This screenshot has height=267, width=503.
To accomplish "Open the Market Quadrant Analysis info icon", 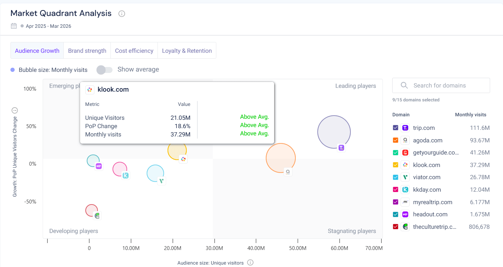I will pos(122,14).
